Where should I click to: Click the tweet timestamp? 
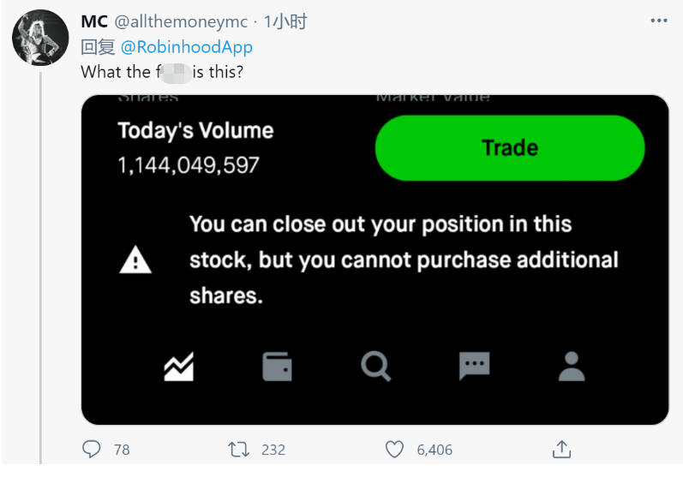pos(285,22)
